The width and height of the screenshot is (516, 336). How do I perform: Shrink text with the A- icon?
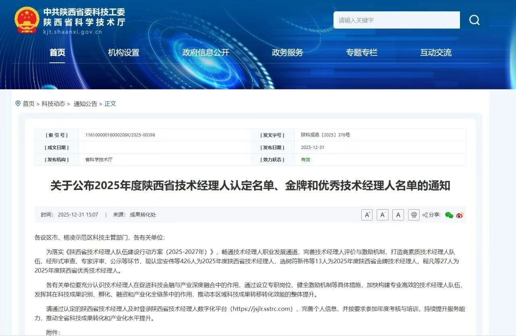coord(382,214)
